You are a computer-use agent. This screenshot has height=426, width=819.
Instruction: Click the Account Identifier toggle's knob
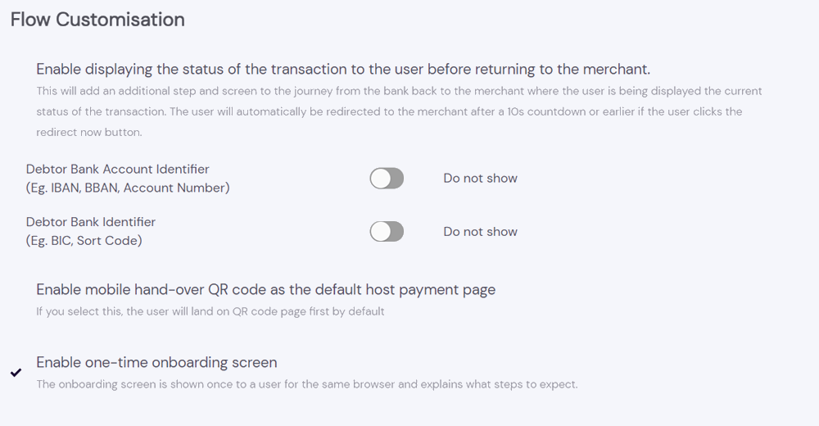tap(380, 179)
